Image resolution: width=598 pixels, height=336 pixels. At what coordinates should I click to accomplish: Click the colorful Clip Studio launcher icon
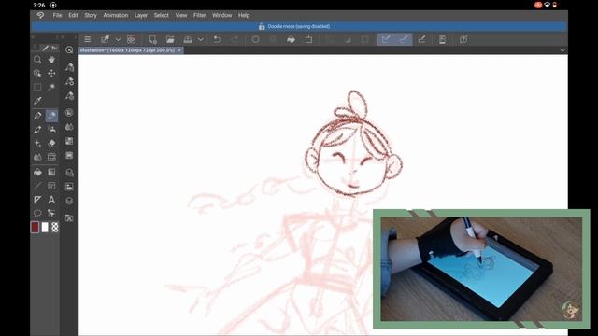pyautogui.click(x=131, y=39)
